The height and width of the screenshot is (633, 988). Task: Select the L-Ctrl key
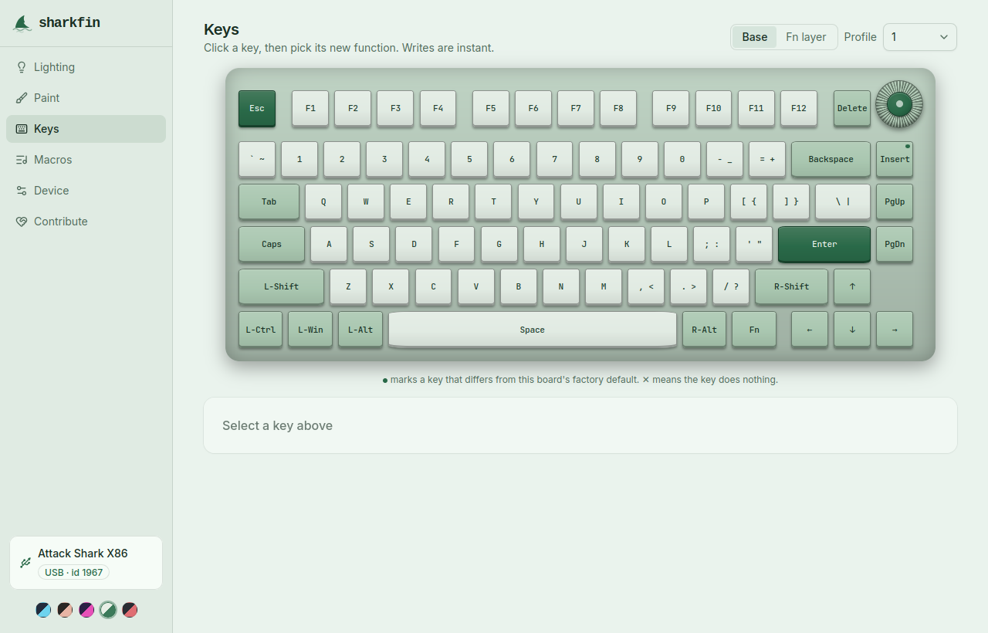click(260, 330)
